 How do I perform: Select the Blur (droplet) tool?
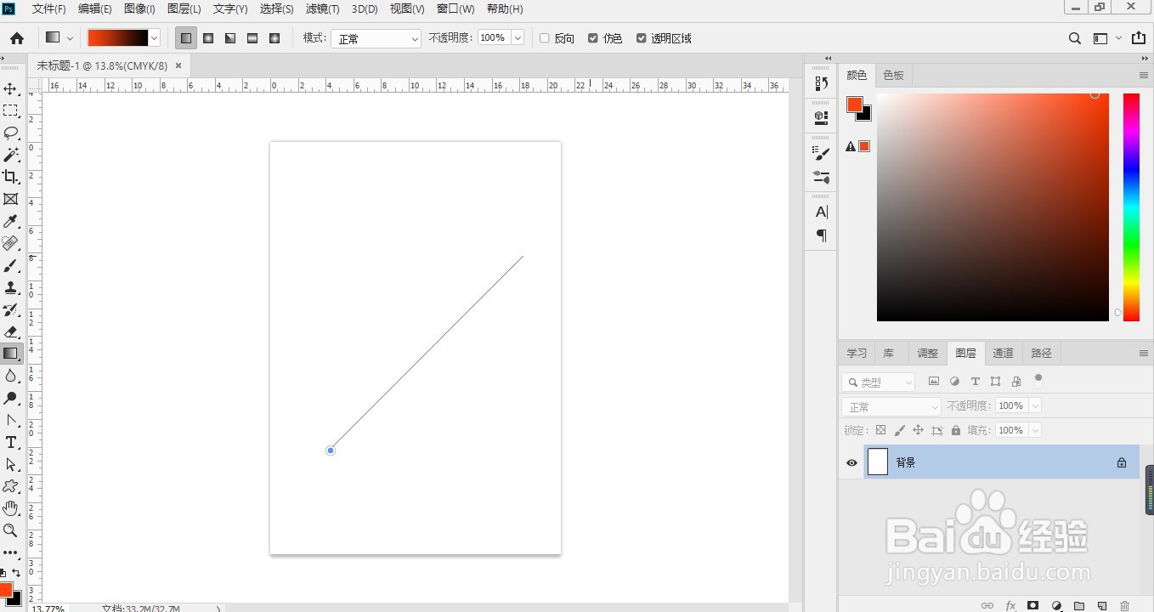[x=11, y=376]
